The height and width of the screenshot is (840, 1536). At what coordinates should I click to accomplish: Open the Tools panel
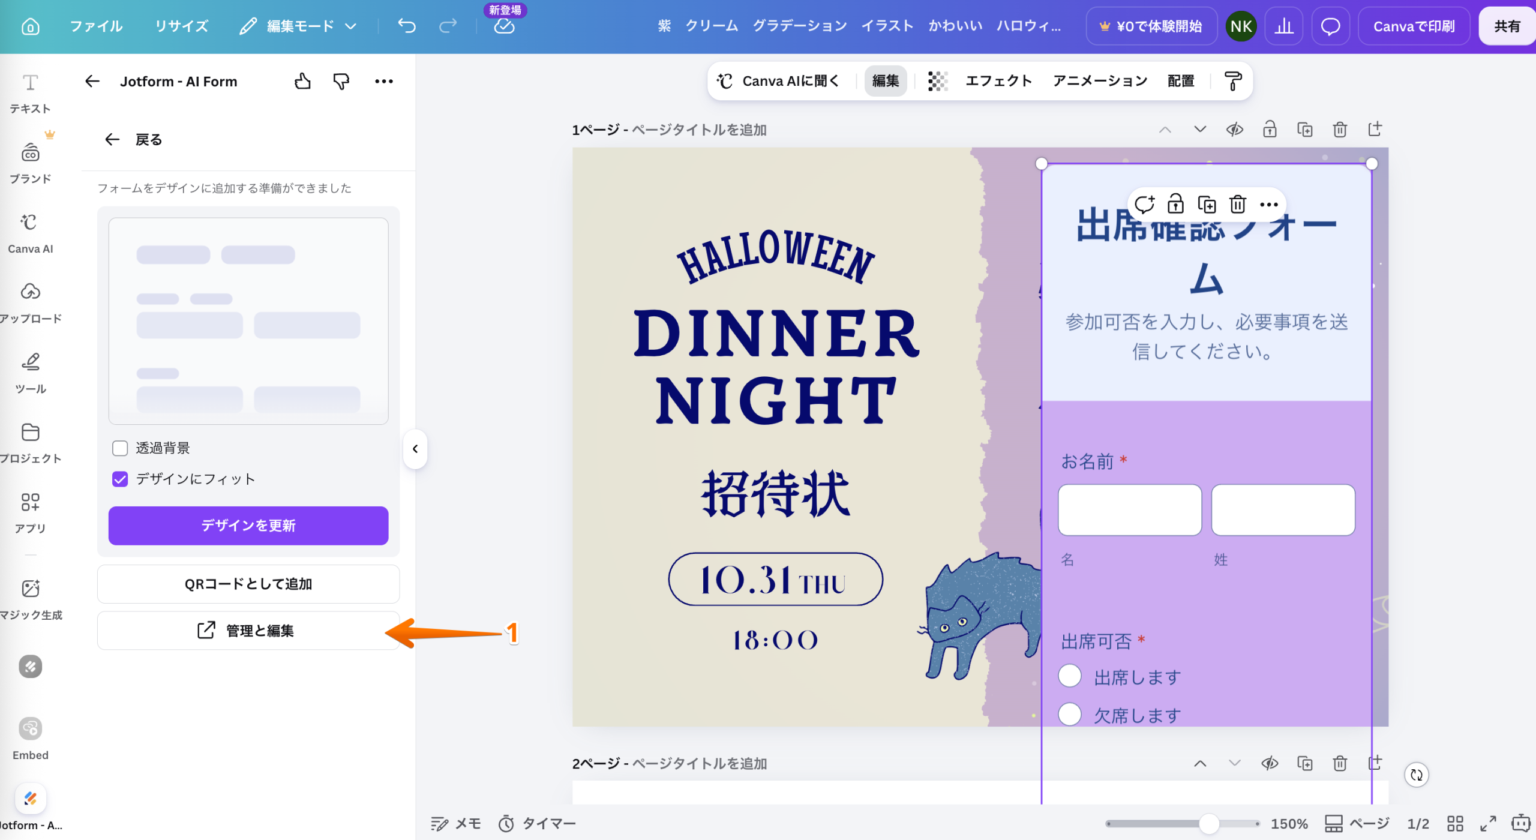pyautogui.click(x=30, y=373)
